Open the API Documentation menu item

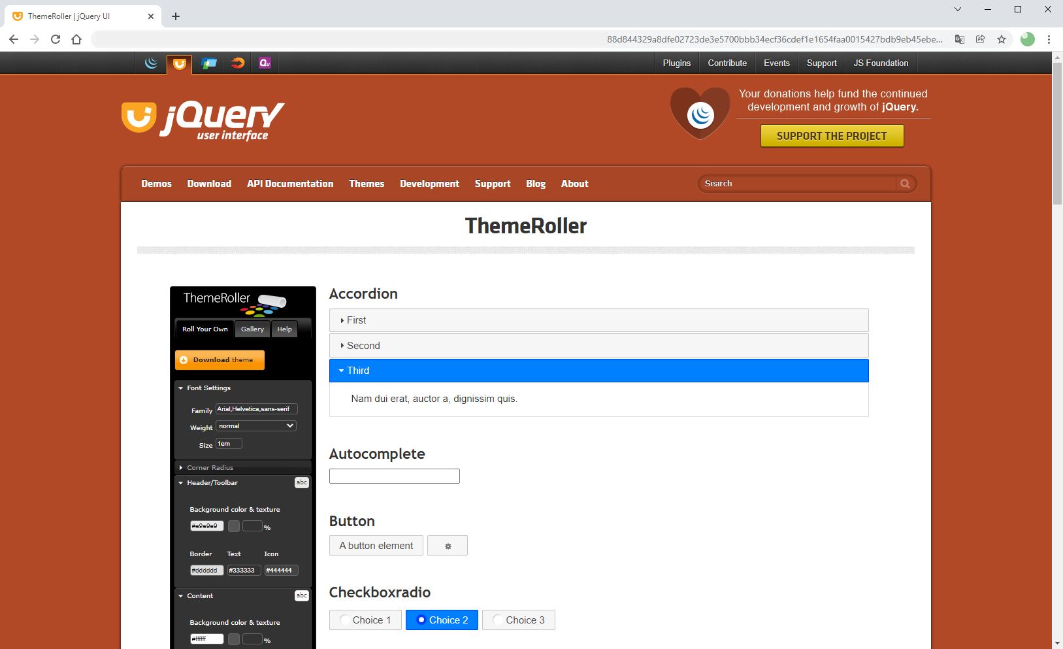point(290,184)
